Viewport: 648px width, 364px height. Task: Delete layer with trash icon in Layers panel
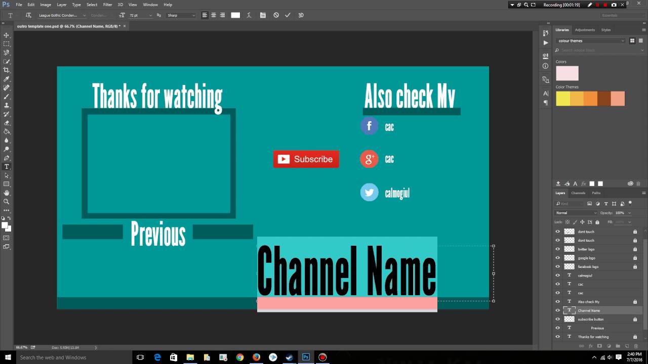pos(636,346)
